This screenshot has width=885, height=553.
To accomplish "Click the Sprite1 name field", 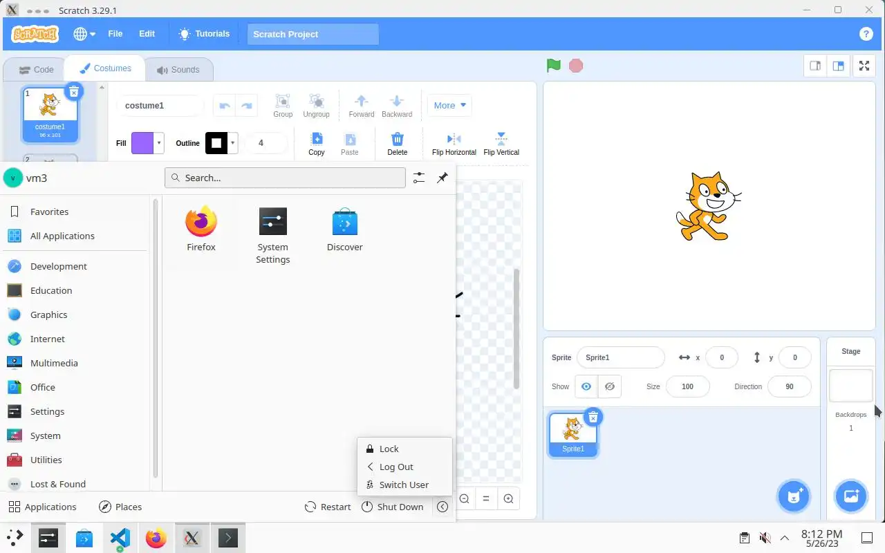I will (620, 357).
